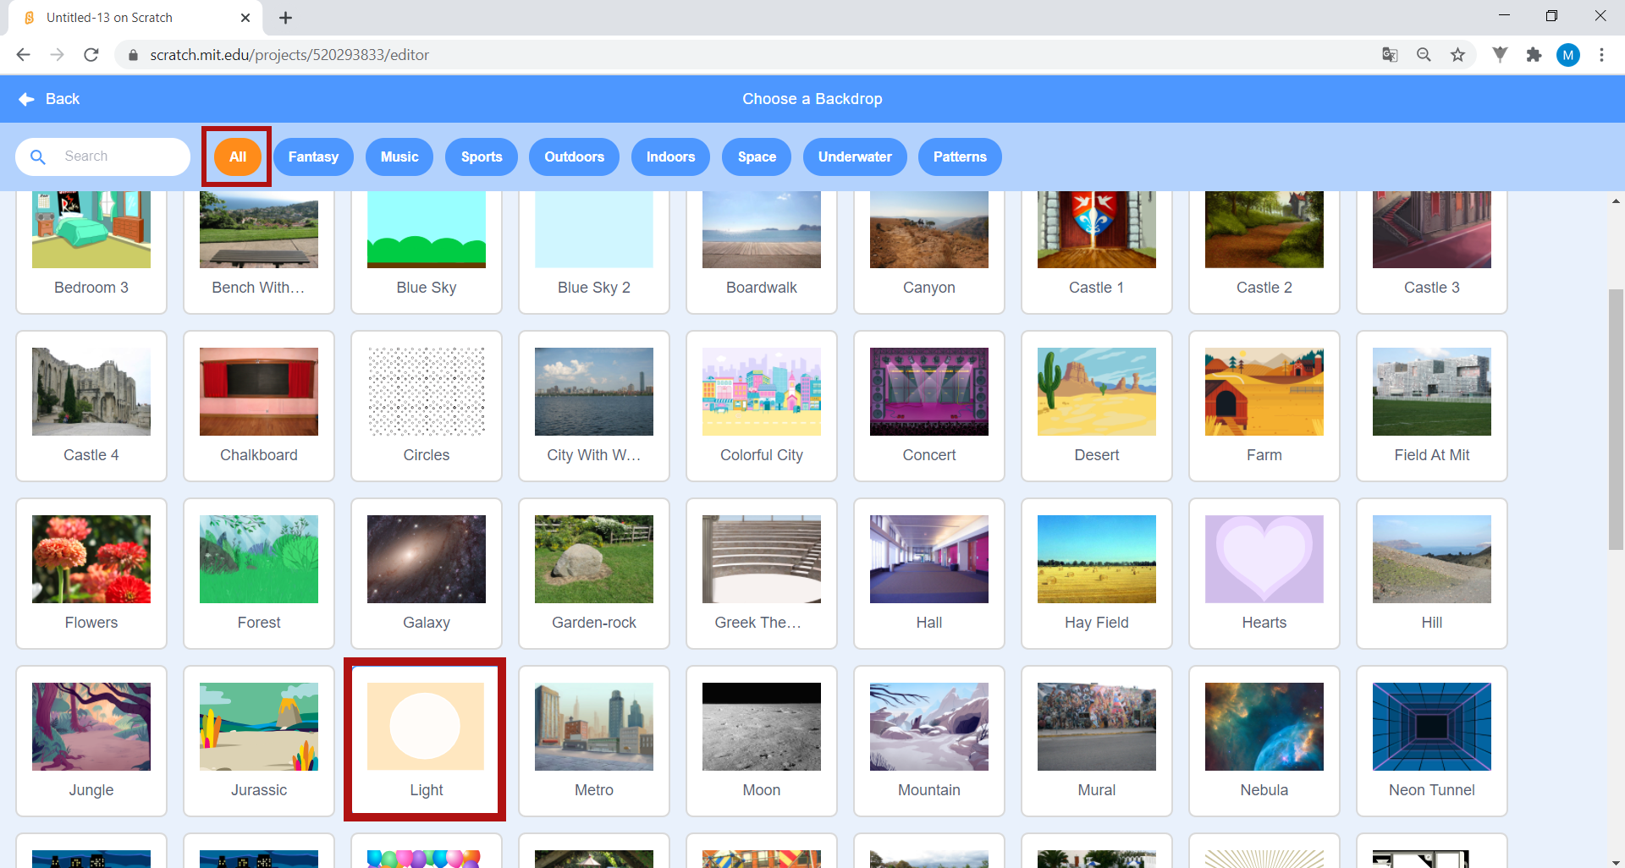Image resolution: width=1625 pixels, height=868 pixels.
Task: Choose the Farm backdrop
Action: (x=1264, y=406)
